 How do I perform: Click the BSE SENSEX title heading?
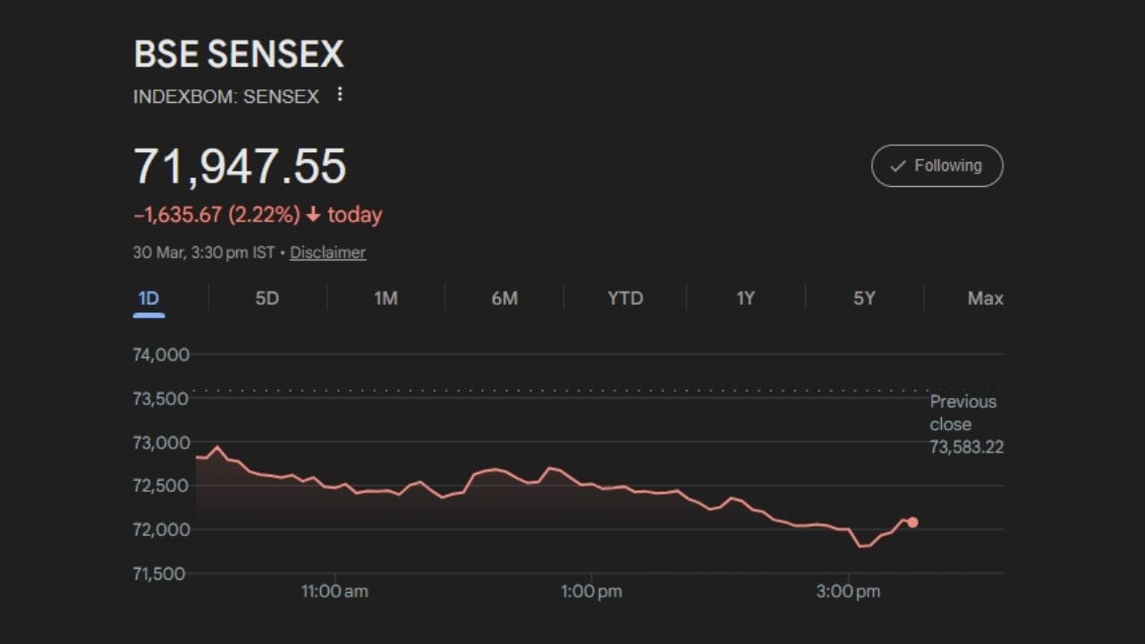[x=239, y=55]
